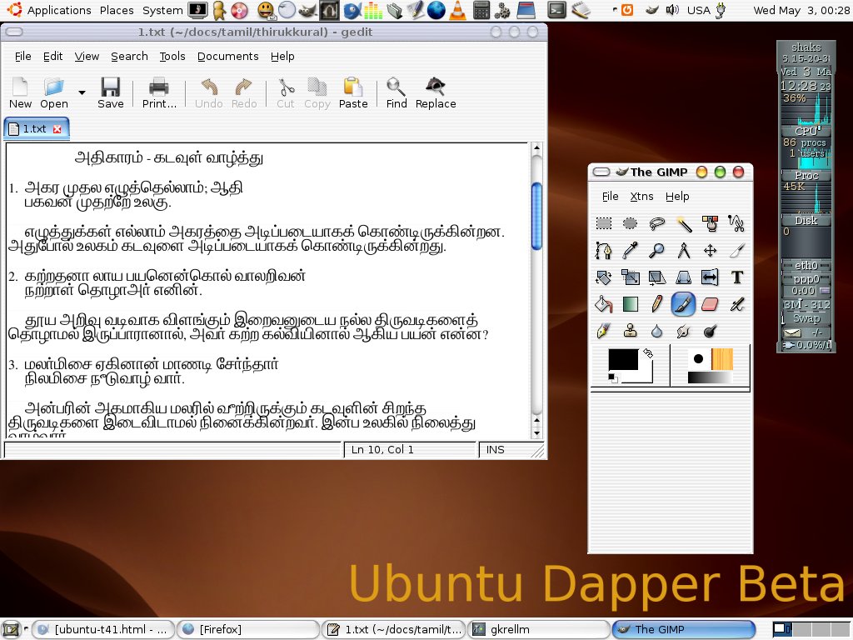Open the File menu in The GIMP
This screenshot has height=640, width=853.
click(610, 197)
